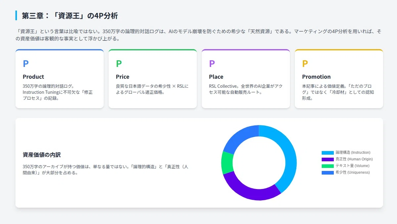Select the Place card heading

[216, 77]
